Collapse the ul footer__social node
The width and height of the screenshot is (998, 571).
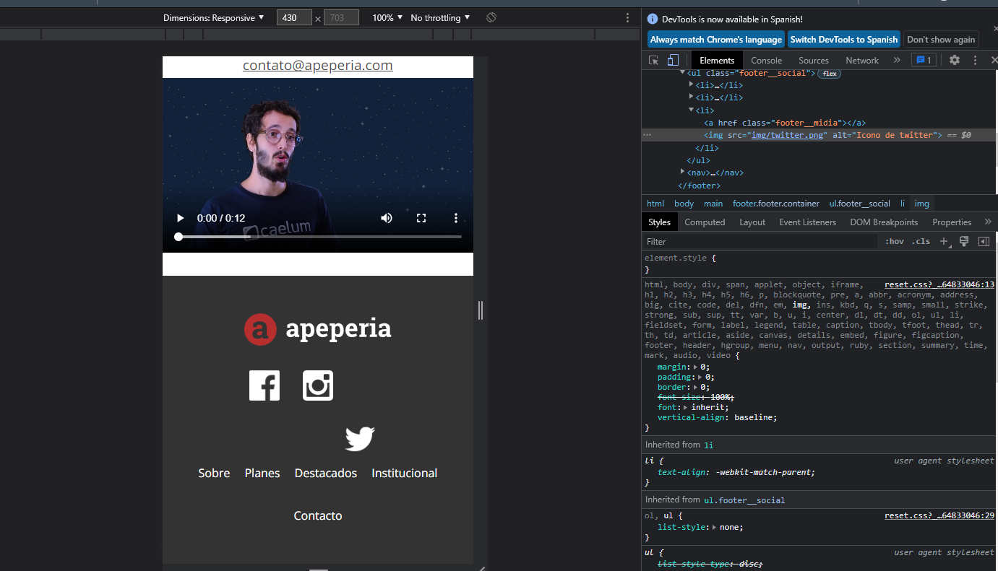tap(683, 73)
